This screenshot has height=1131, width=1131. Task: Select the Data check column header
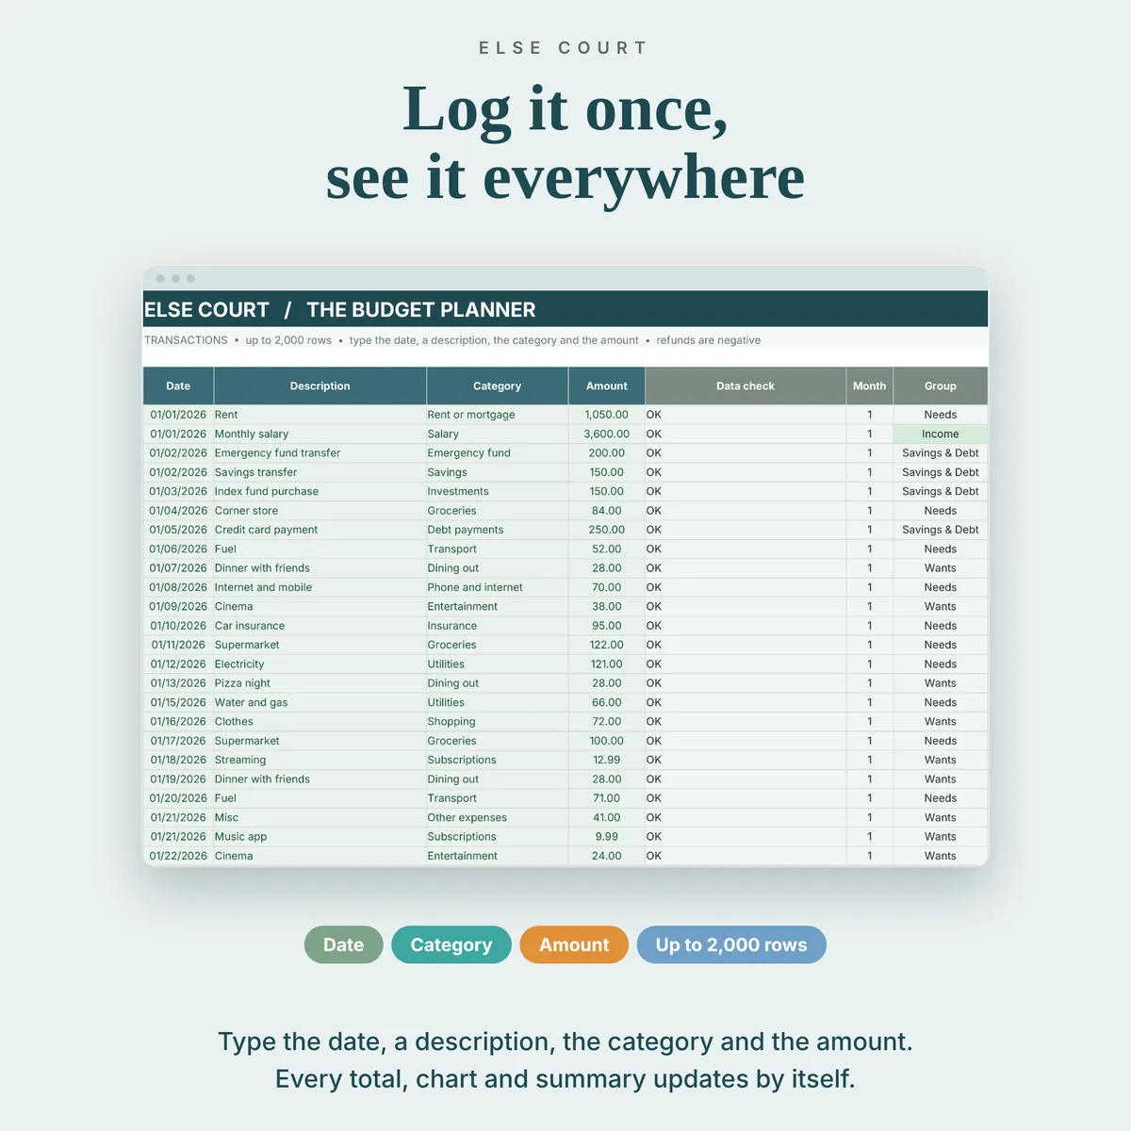(x=746, y=385)
